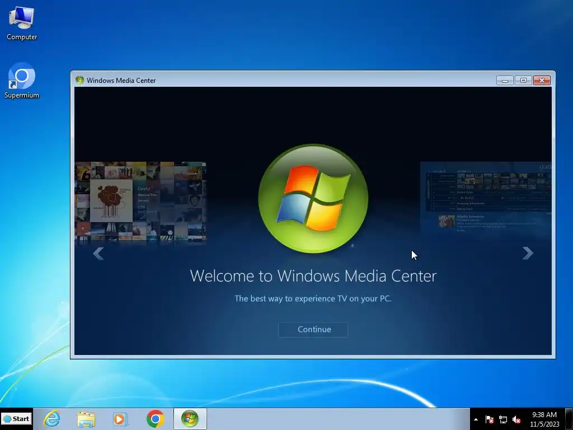Go to previous slide with left arrow
Image resolution: width=573 pixels, height=430 pixels.
click(98, 254)
